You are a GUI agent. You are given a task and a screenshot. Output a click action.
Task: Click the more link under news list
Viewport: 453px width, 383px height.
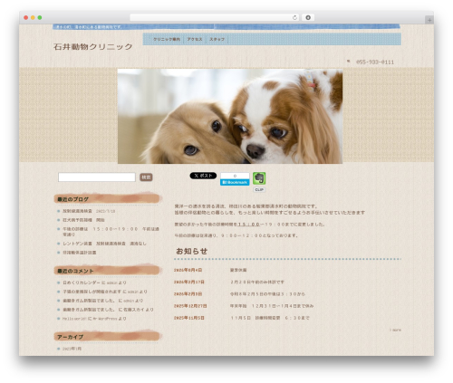[x=395, y=330]
